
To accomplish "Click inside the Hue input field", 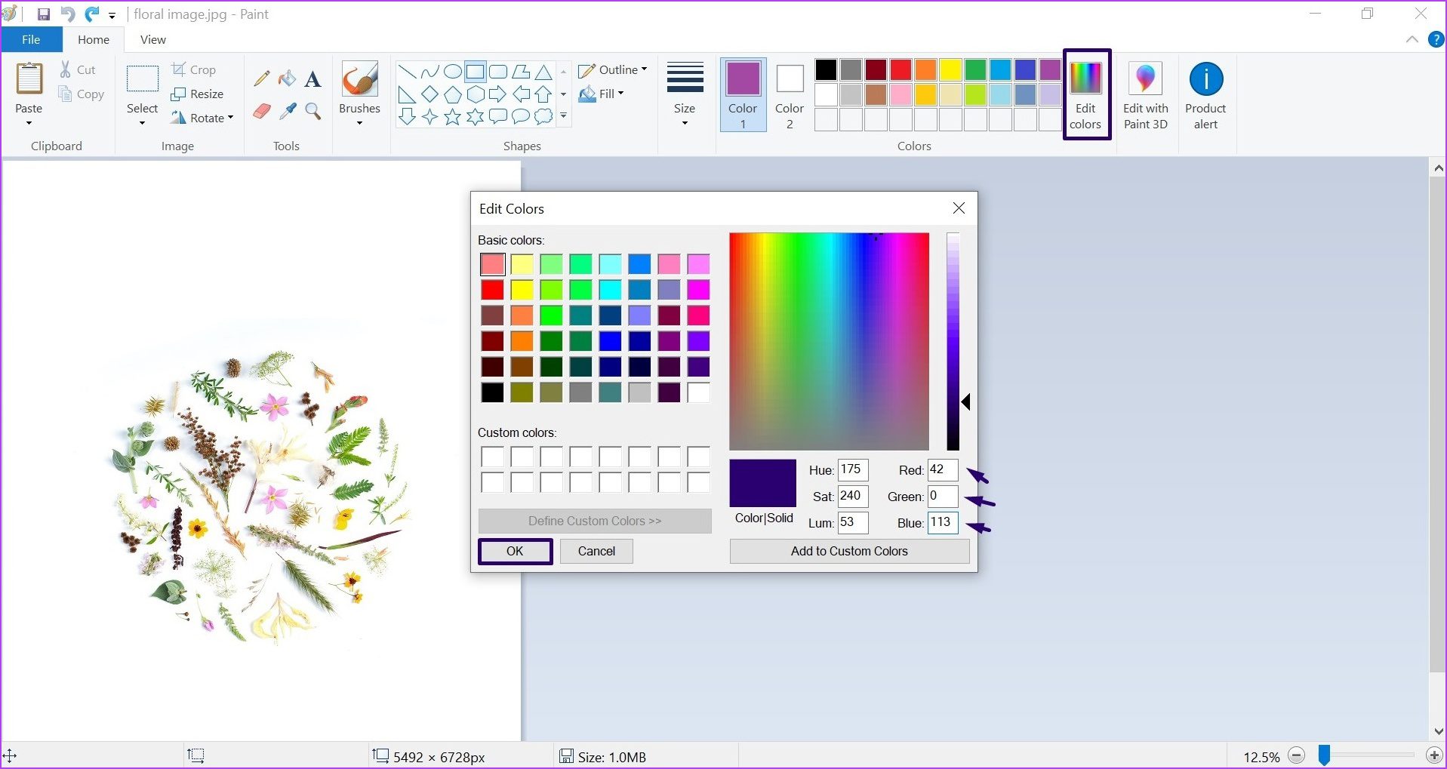I will [853, 469].
